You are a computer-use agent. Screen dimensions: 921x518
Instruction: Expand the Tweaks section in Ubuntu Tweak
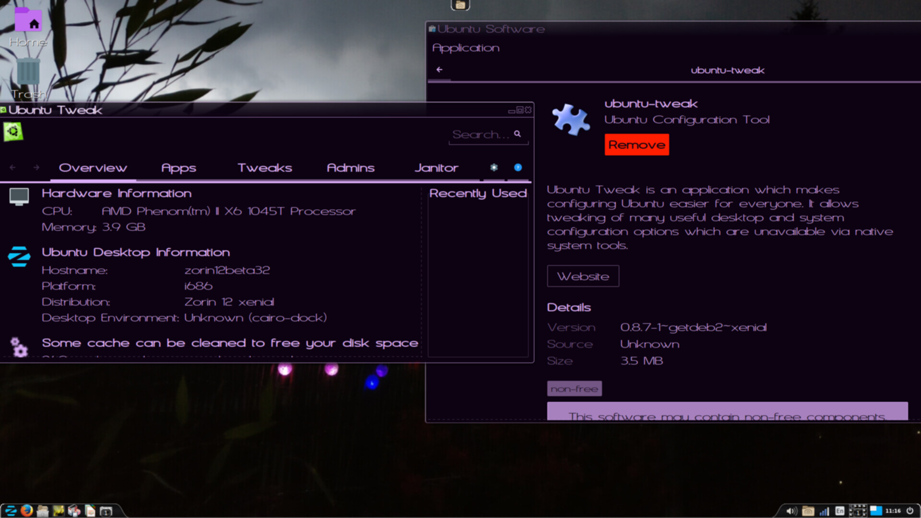point(264,167)
